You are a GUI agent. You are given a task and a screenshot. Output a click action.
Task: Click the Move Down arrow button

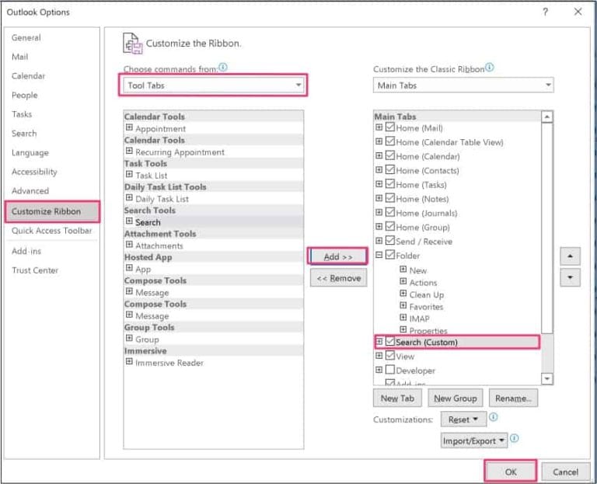pos(570,277)
